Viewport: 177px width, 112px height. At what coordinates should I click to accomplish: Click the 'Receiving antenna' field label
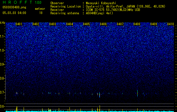pyautogui.click(x=65, y=13)
